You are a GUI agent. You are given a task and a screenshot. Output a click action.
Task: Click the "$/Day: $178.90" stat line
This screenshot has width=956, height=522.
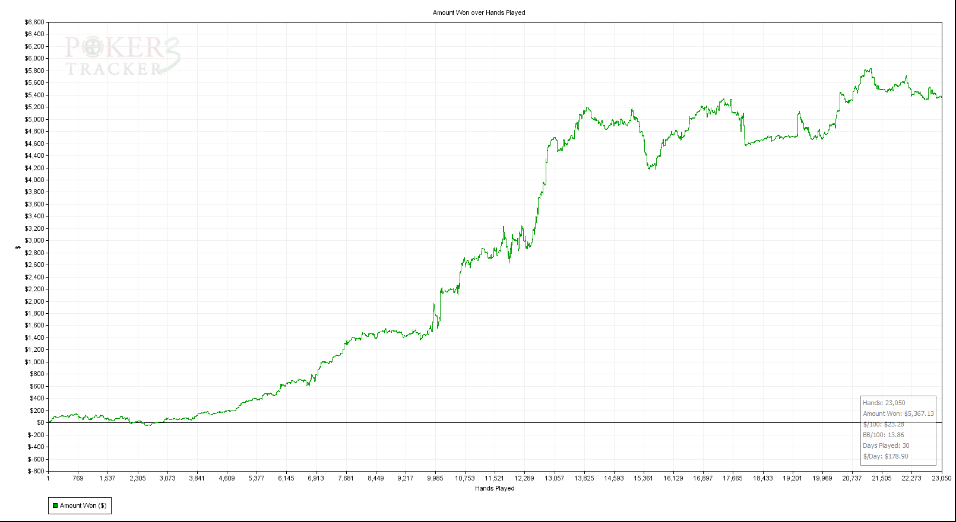pyautogui.click(x=885, y=456)
